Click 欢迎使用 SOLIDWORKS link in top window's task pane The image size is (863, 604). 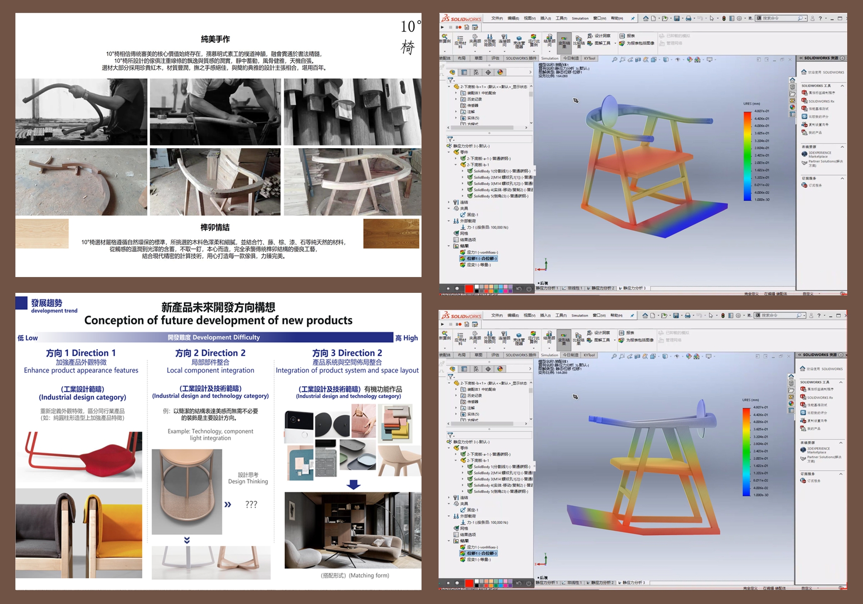(x=825, y=72)
